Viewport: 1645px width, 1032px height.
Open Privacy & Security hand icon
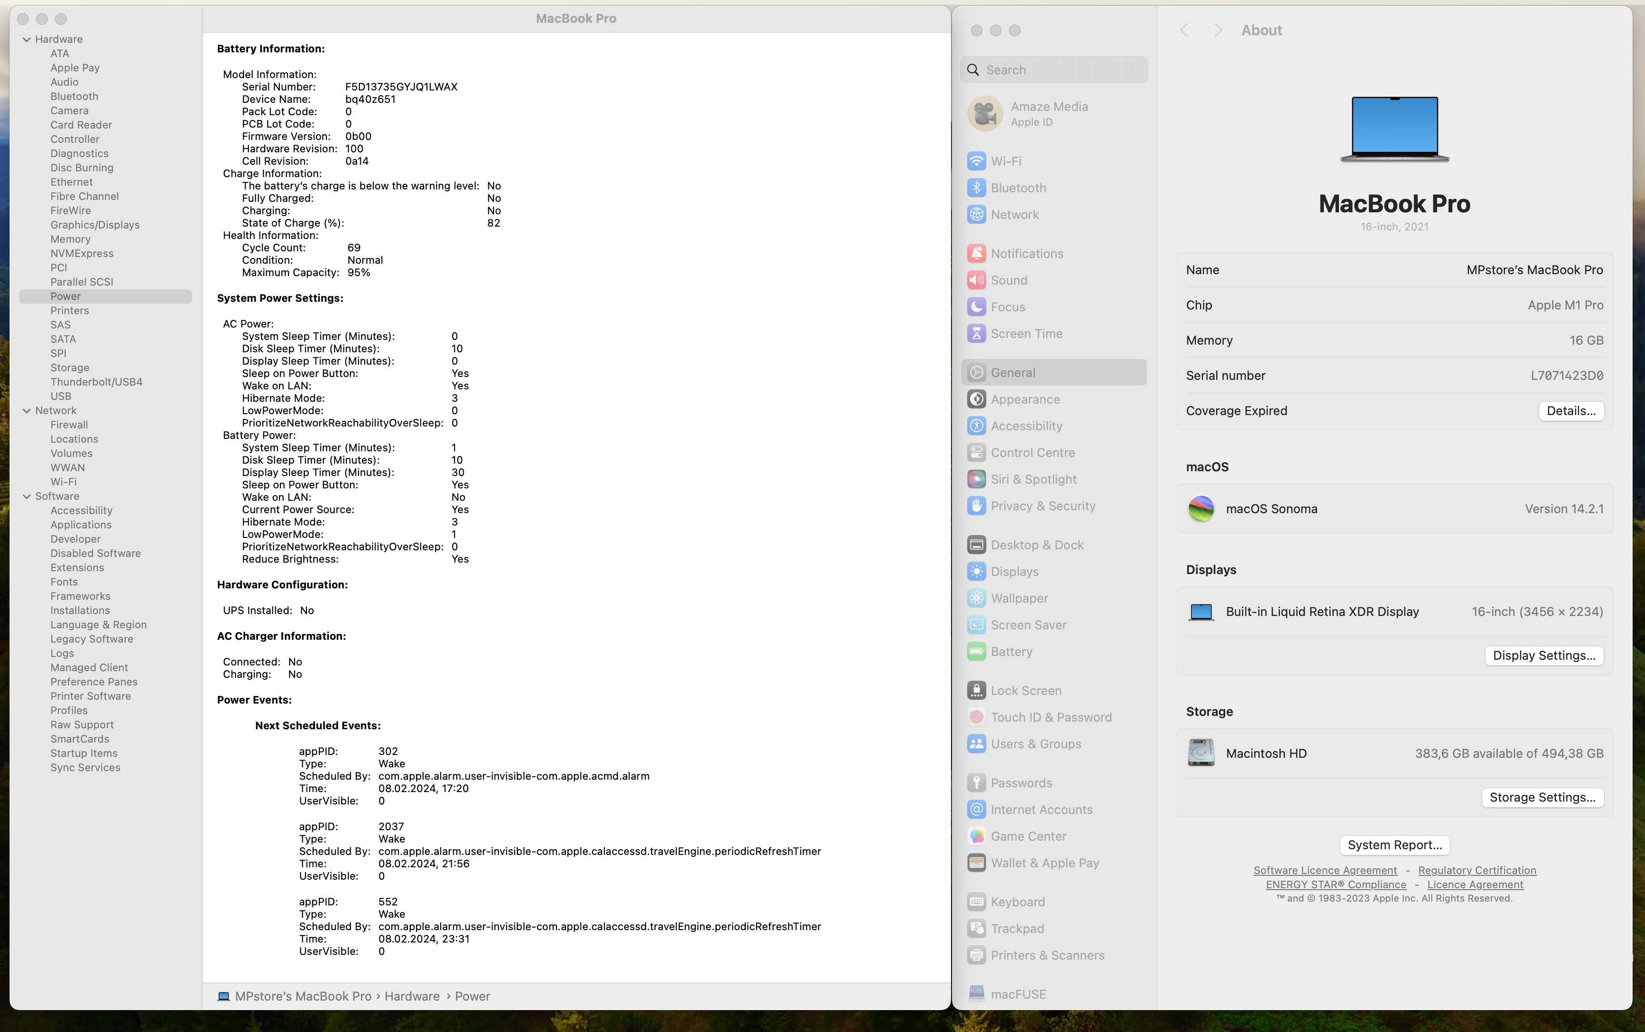976,505
